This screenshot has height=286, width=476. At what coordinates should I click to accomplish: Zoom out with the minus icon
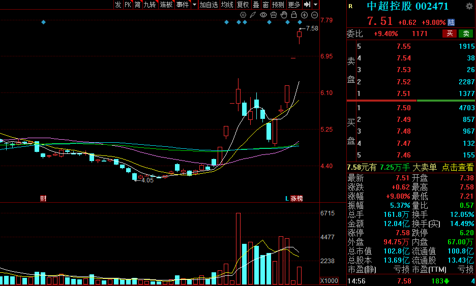click(x=315, y=15)
